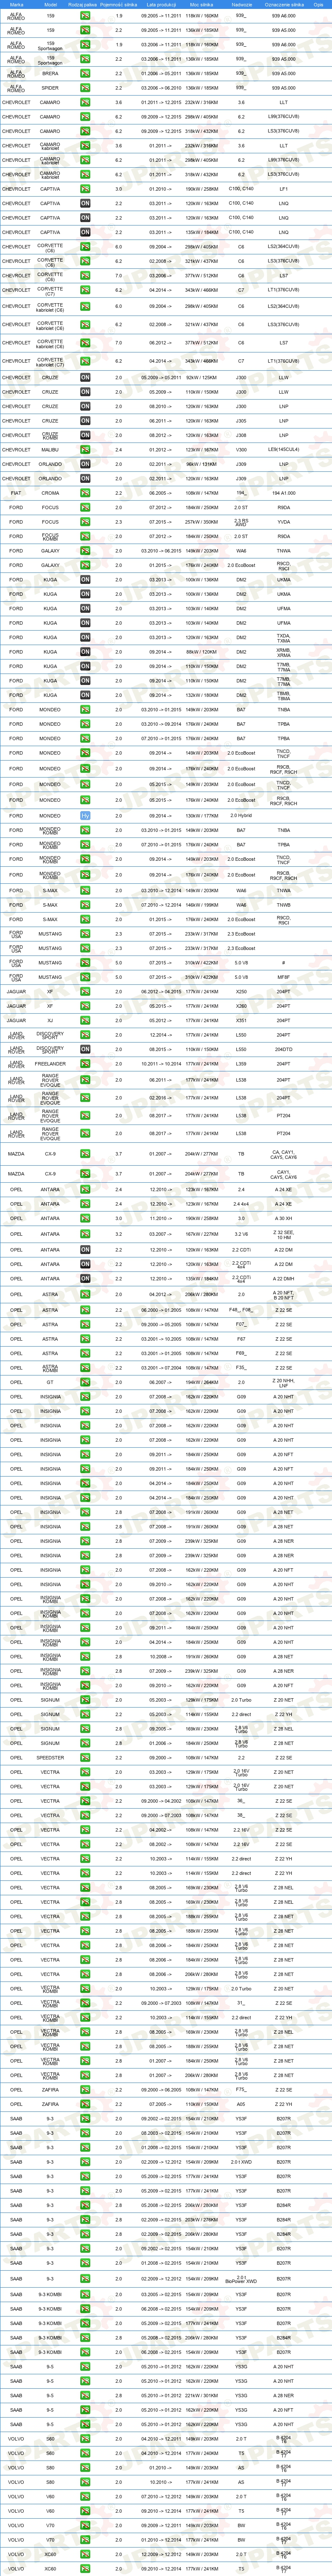Image resolution: width=332 pixels, height=2576 pixels.
Task: Click the fuel icon in the Chevrolet MALIBU row
Action: tap(85, 450)
